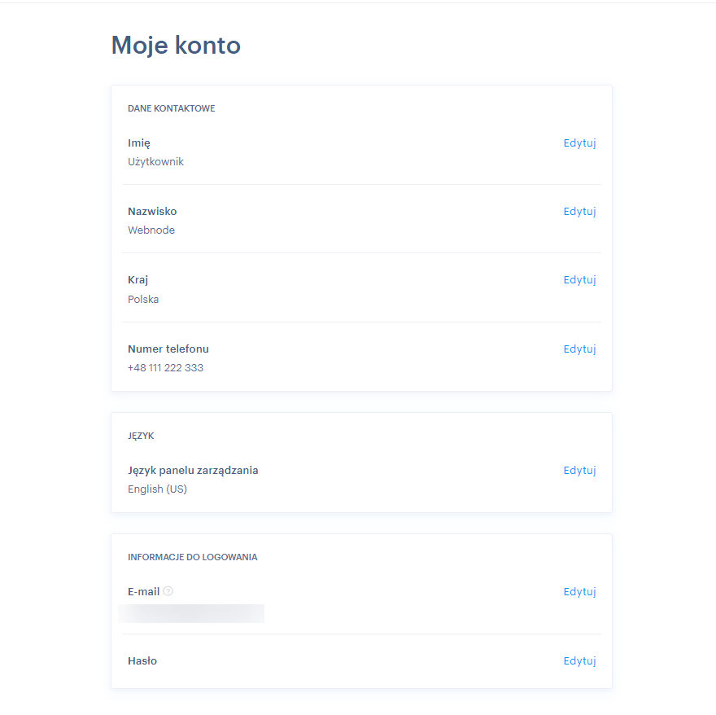Edit the Hasło password
This screenshot has width=716, height=715.
(579, 661)
